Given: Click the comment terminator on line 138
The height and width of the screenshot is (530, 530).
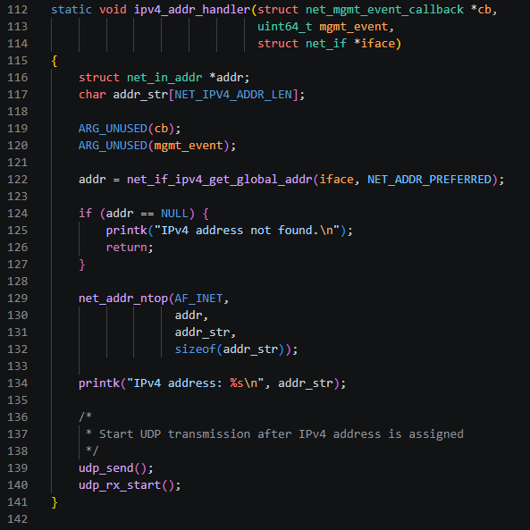Looking at the screenshot, I should pos(92,451).
